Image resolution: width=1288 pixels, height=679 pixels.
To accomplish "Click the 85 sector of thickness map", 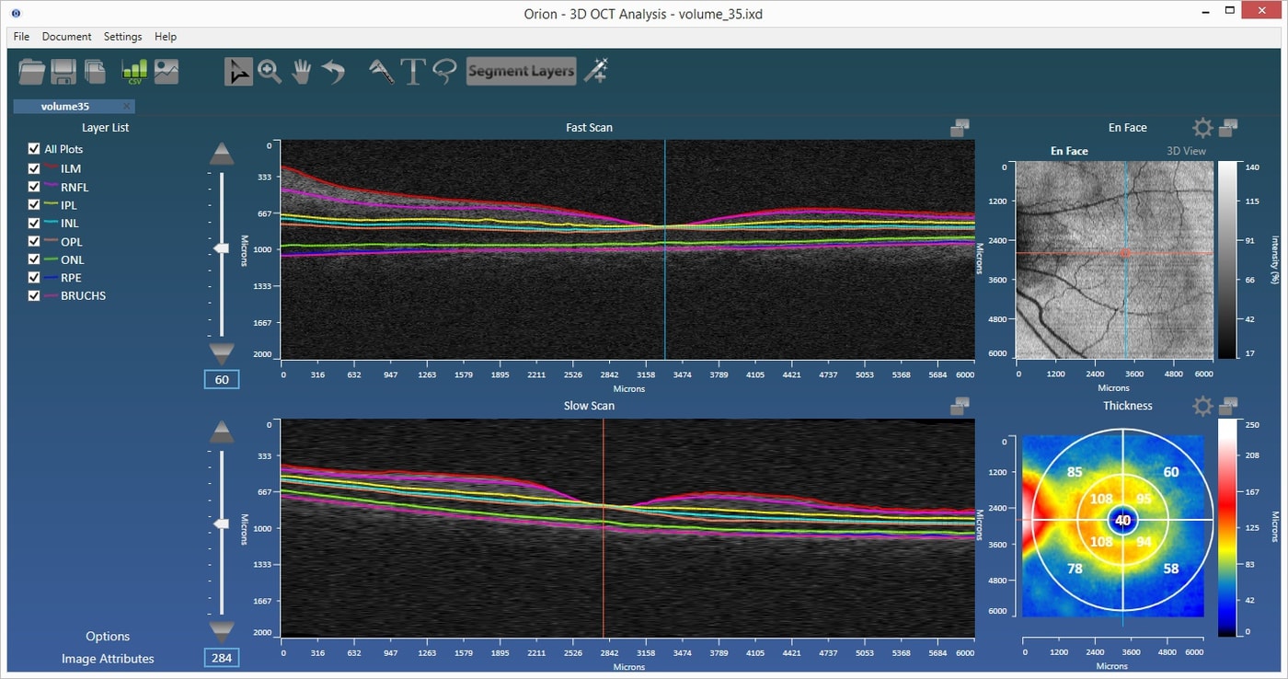I will [x=1075, y=472].
